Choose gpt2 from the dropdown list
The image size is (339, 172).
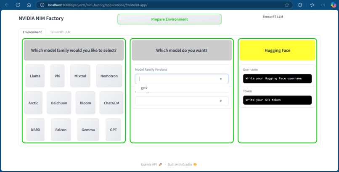point(182,88)
